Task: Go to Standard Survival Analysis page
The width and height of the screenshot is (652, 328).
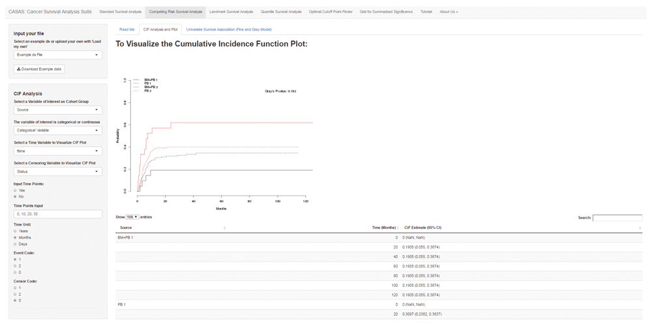Action: (120, 12)
